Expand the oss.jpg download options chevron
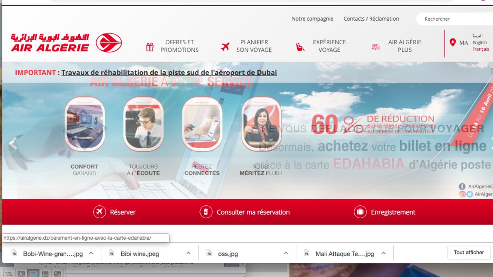493x277 pixels. [286, 253]
